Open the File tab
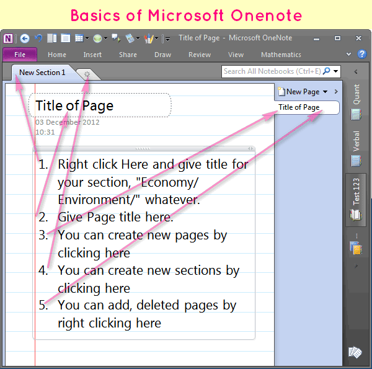The width and height of the screenshot is (372, 369). (20, 55)
